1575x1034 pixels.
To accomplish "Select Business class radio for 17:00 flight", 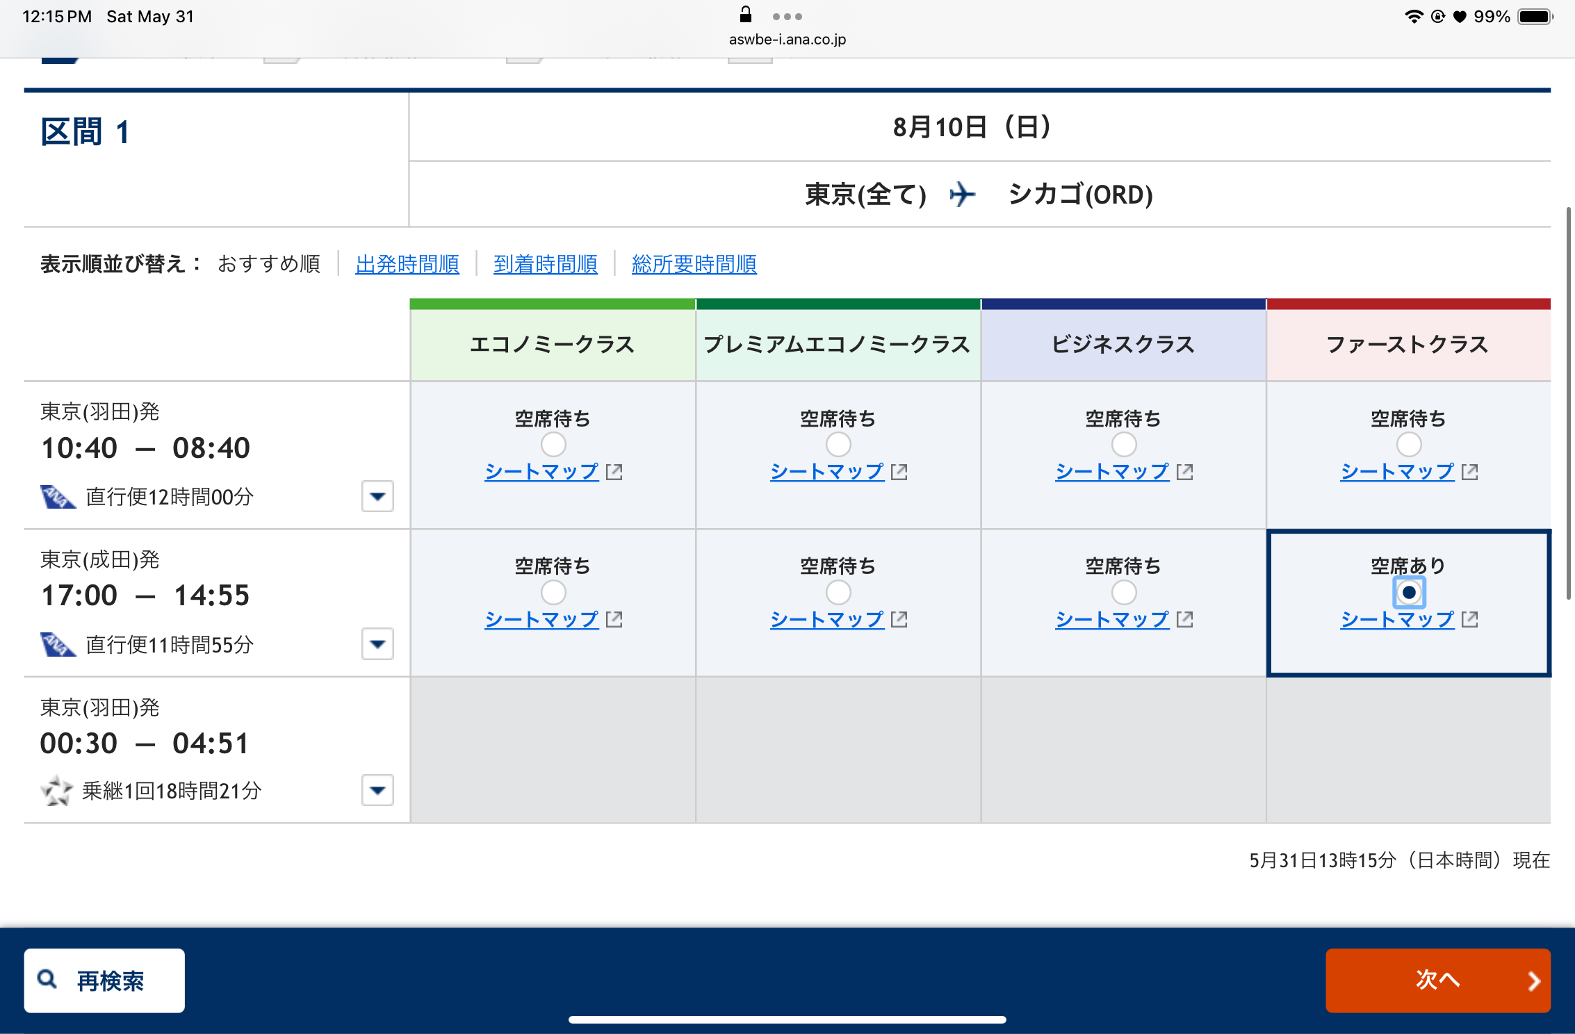I will click(x=1124, y=593).
